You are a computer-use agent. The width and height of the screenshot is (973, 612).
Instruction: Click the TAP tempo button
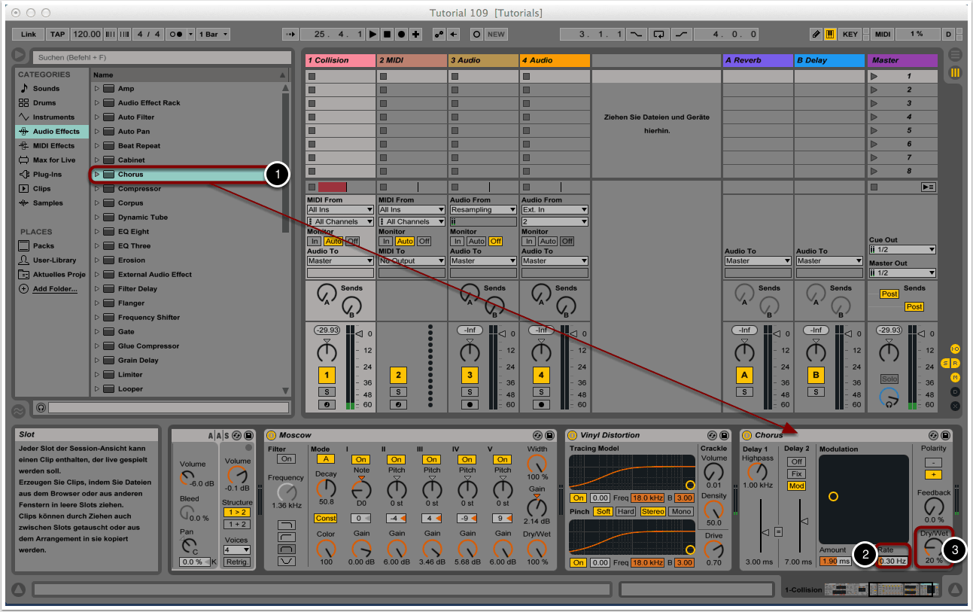click(x=58, y=35)
